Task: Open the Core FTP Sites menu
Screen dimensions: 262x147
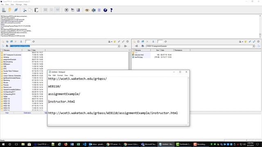Action: (x=12, y=4)
